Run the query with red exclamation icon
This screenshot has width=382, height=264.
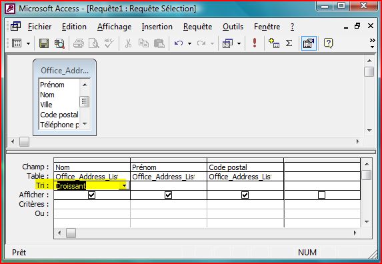pos(255,43)
